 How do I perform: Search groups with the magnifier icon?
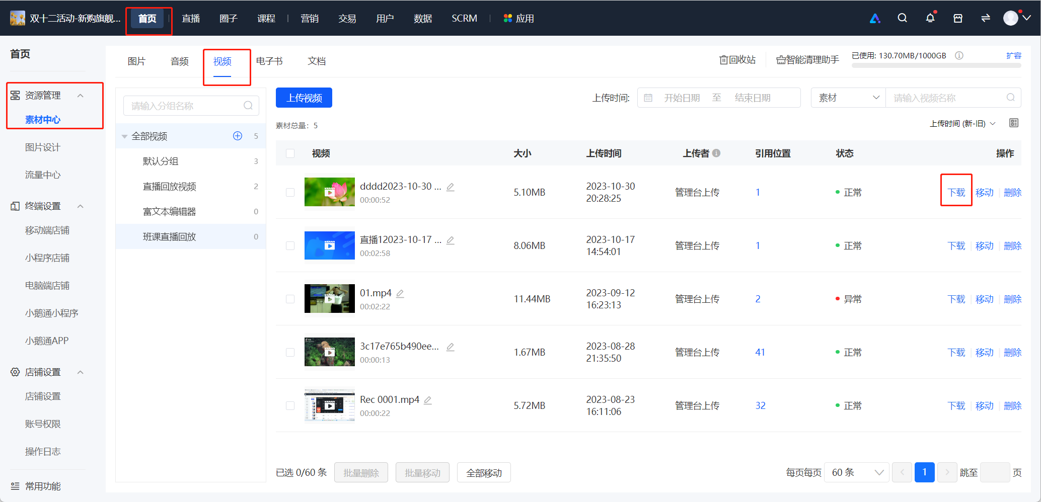tap(248, 106)
